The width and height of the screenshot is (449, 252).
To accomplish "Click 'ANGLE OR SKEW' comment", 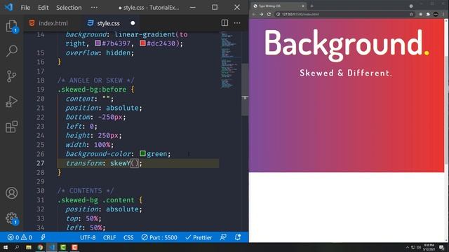I will coord(95,80).
